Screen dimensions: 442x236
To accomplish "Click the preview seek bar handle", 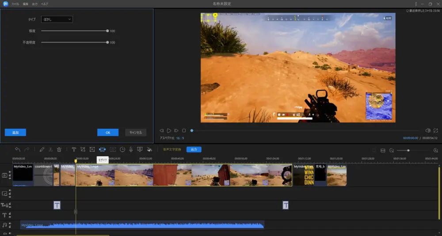I will (x=192, y=131).
